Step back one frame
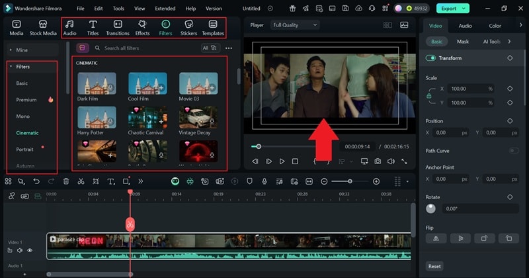The height and width of the screenshot is (278, 529). [255, 162]
